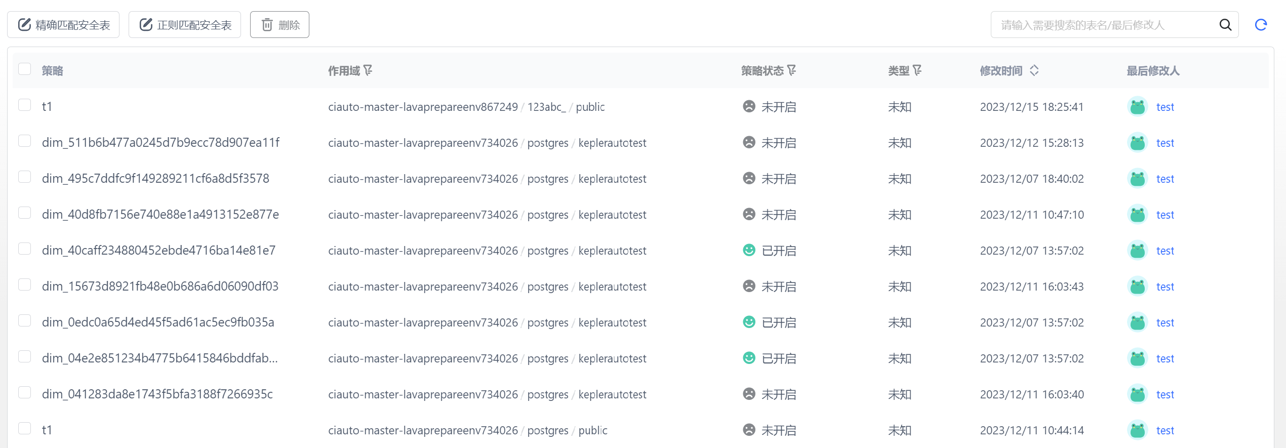Click the modification time 2023/12/12 15:28:13
Screen dimensions: 1286x448
point(1032,143)
